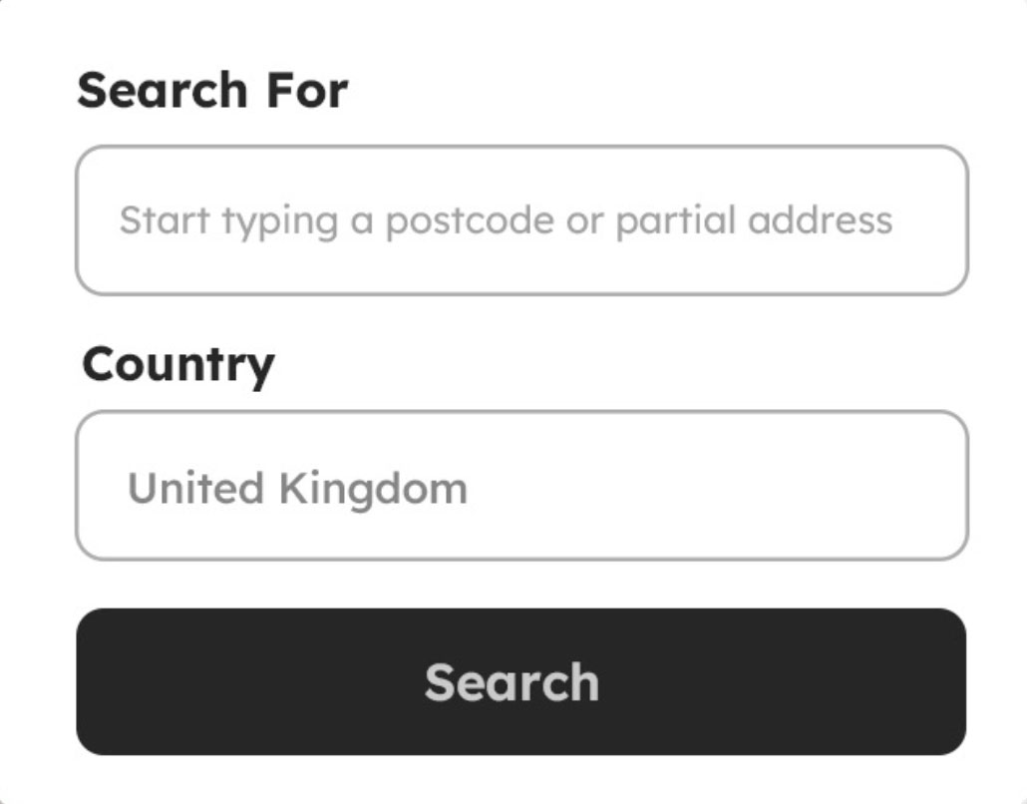Place cursor in the address search box
This screenshot has width=1027, height=804.
520,220
